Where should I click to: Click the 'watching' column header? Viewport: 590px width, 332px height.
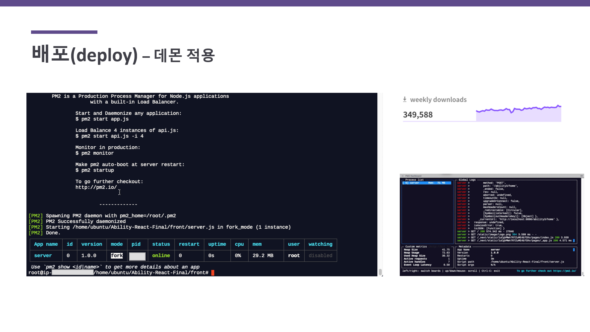(x=321, y=244)
